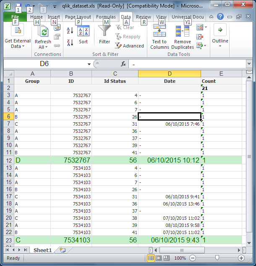Click the What-If Analysis icon
The width and height of the screenshot is (256, 266).
(x=200, y=46)
